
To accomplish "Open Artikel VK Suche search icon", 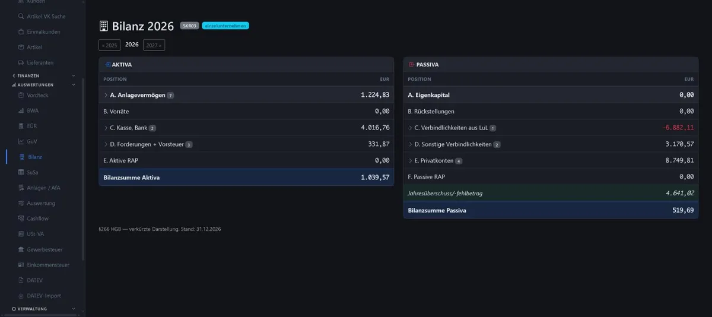I will (21, 17).
